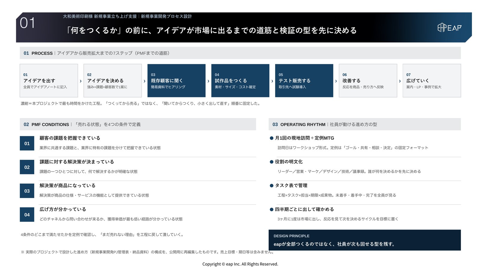The height and width of the screenshot is (270, 481).
Task: Click the Copyright © eap Inc. footer
Action: click(x=240, y=264)
